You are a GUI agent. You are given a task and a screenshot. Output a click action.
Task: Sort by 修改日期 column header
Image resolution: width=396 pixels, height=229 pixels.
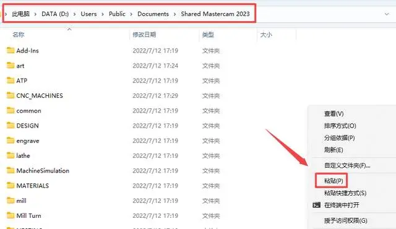[144, 35]
